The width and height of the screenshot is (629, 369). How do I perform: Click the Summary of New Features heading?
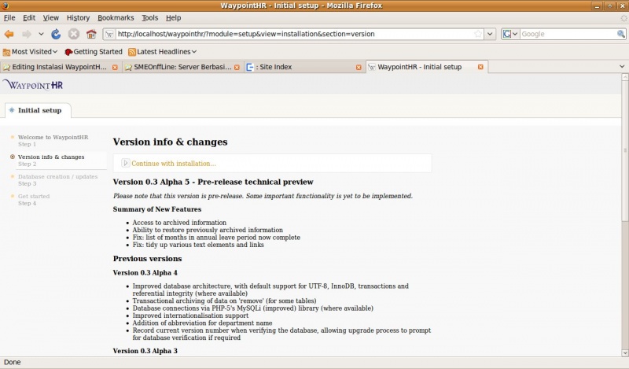pyautogui.click(x=157, y=209)
